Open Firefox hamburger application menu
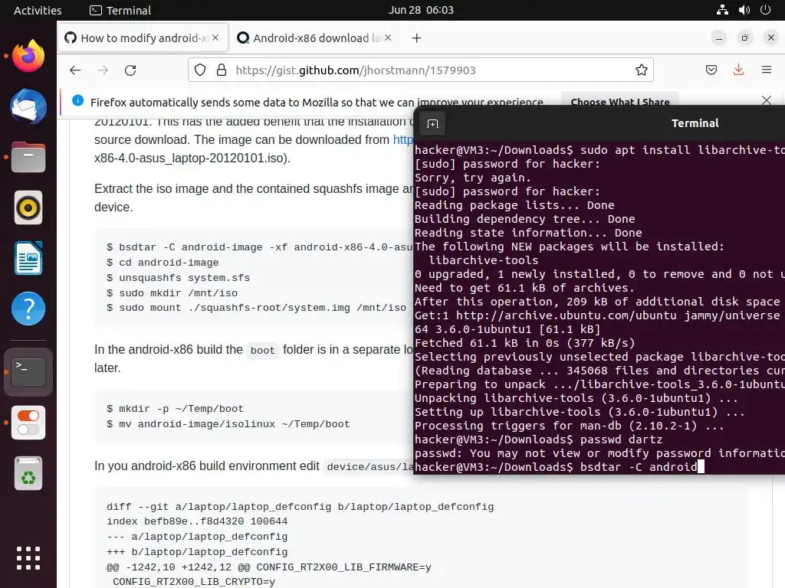 [766, 70]
